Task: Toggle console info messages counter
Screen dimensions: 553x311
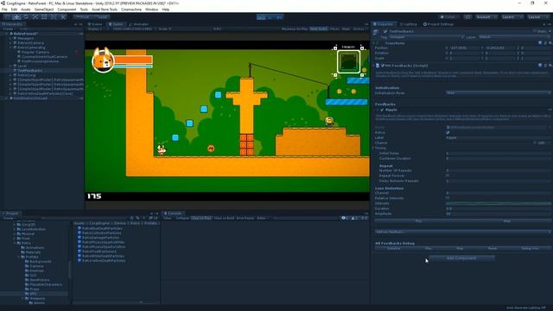Action: (346, 219)
